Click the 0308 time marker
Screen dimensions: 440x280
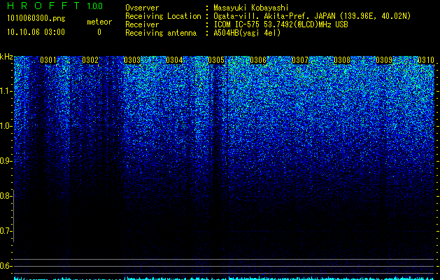pos(342,60)
